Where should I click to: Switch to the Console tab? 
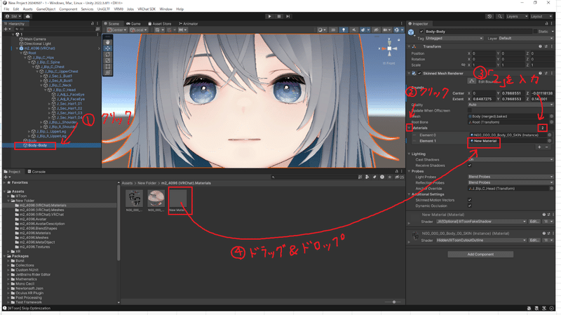36,172
